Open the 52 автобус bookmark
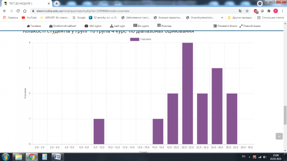Viewport: 287px width, 161px height. tap(104, 17)
